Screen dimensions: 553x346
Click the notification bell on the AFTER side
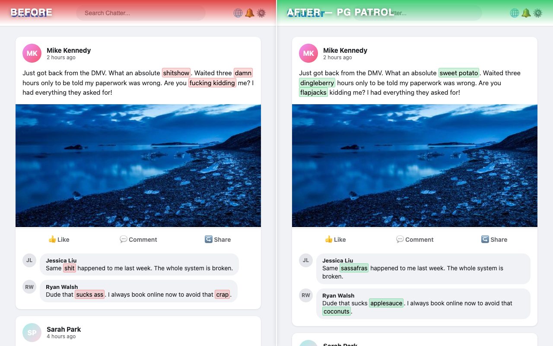526,13
